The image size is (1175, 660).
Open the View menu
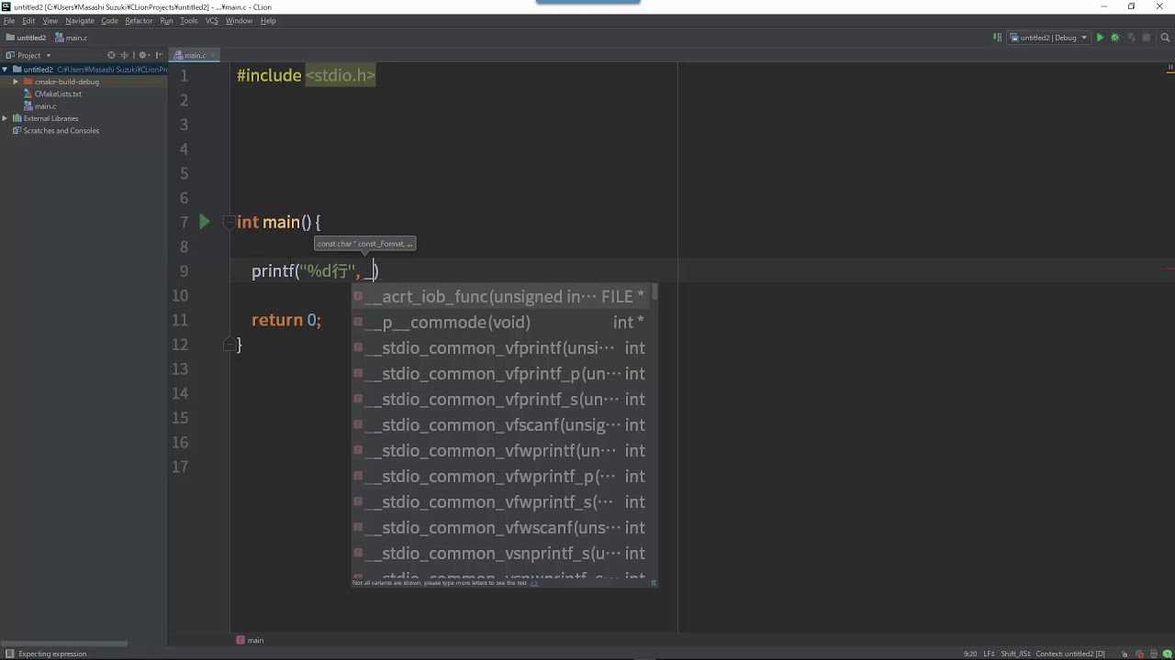click(50, 21)
